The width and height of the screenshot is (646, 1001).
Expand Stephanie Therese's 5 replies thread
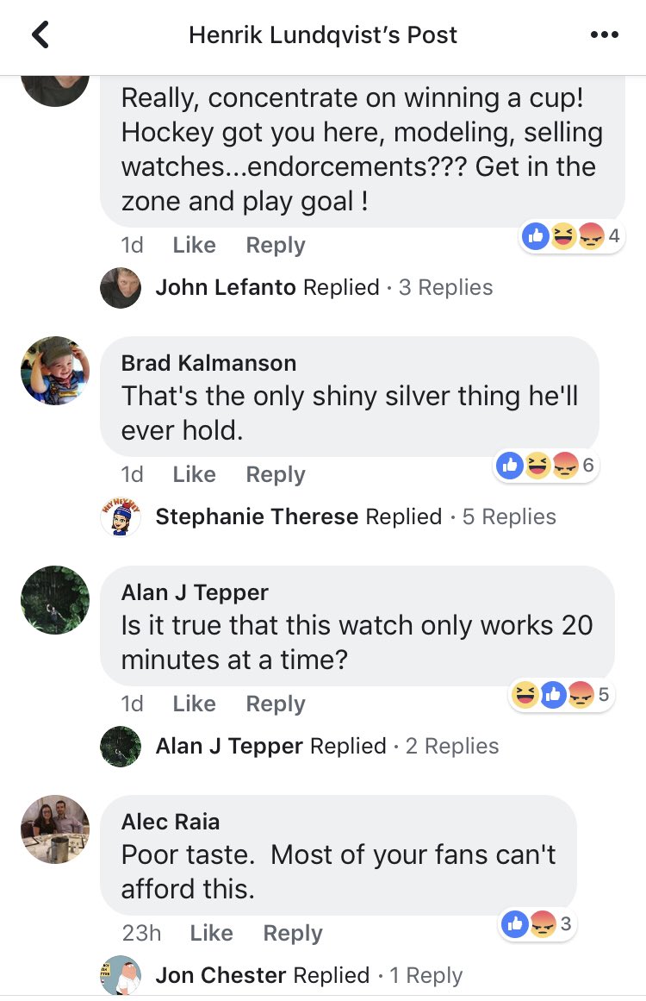click(x=328, y=516)
